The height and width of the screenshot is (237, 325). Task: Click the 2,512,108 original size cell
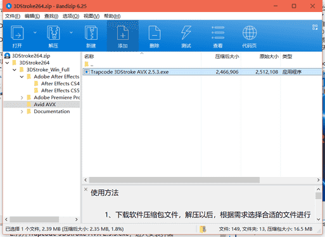click(267, 72)
